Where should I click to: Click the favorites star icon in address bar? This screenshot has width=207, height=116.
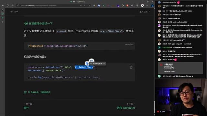[89, 5]
